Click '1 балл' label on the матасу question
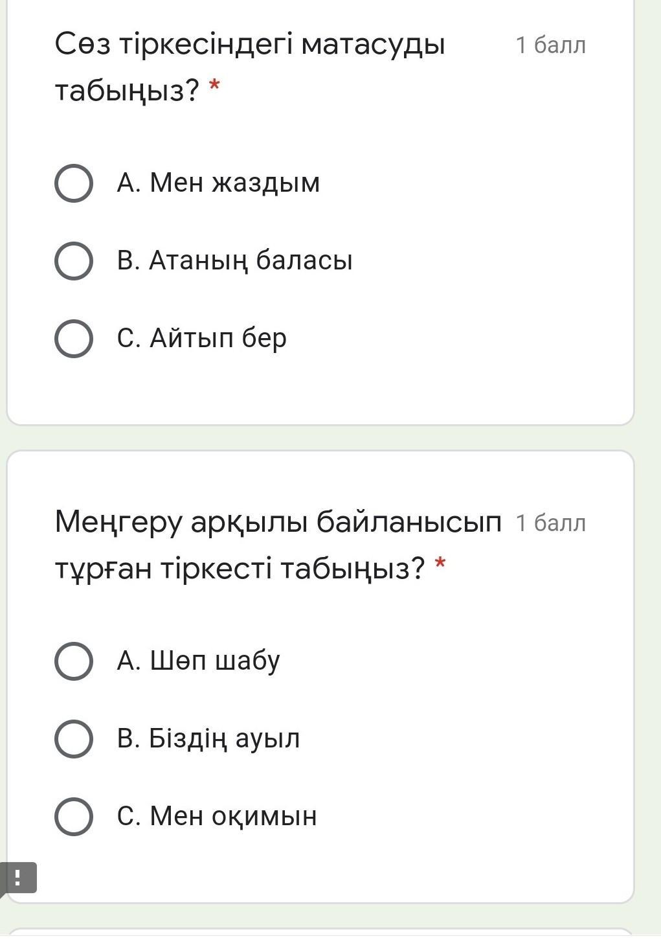This screenshot has height=945, width=661. (x=550, y=45)
